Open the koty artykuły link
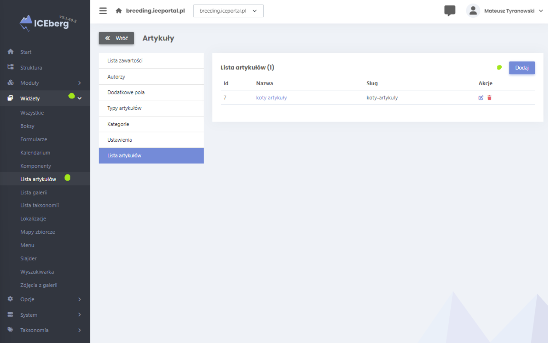This screenshot has width=548, height=343. (271, 98)
